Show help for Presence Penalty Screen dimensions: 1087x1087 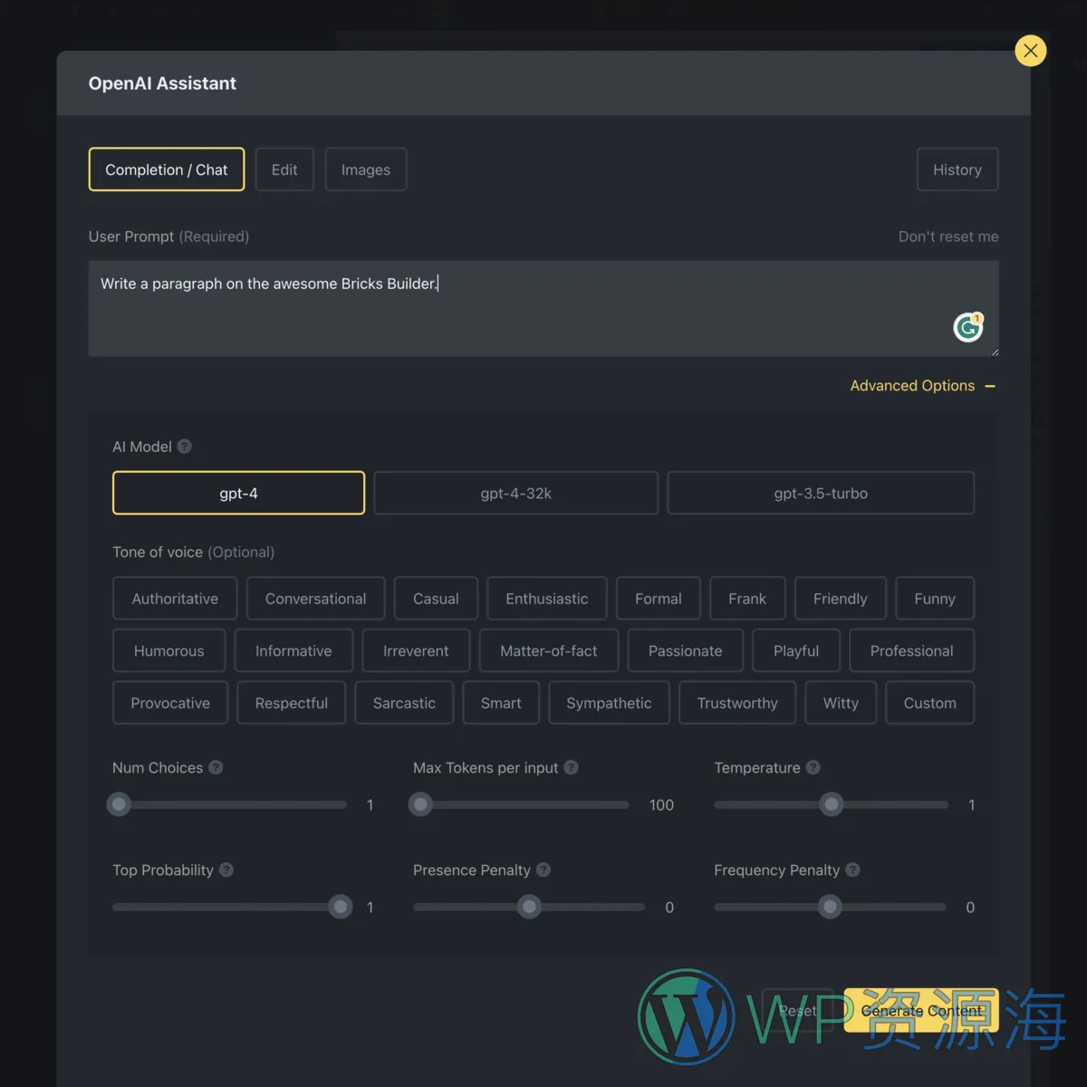(x=543, y=870)
